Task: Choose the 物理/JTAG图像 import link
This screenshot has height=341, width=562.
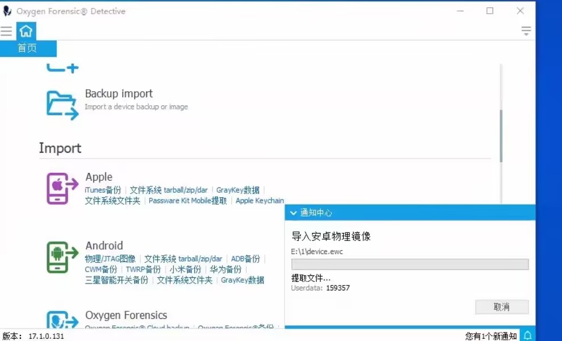Action: click(110, 259)
